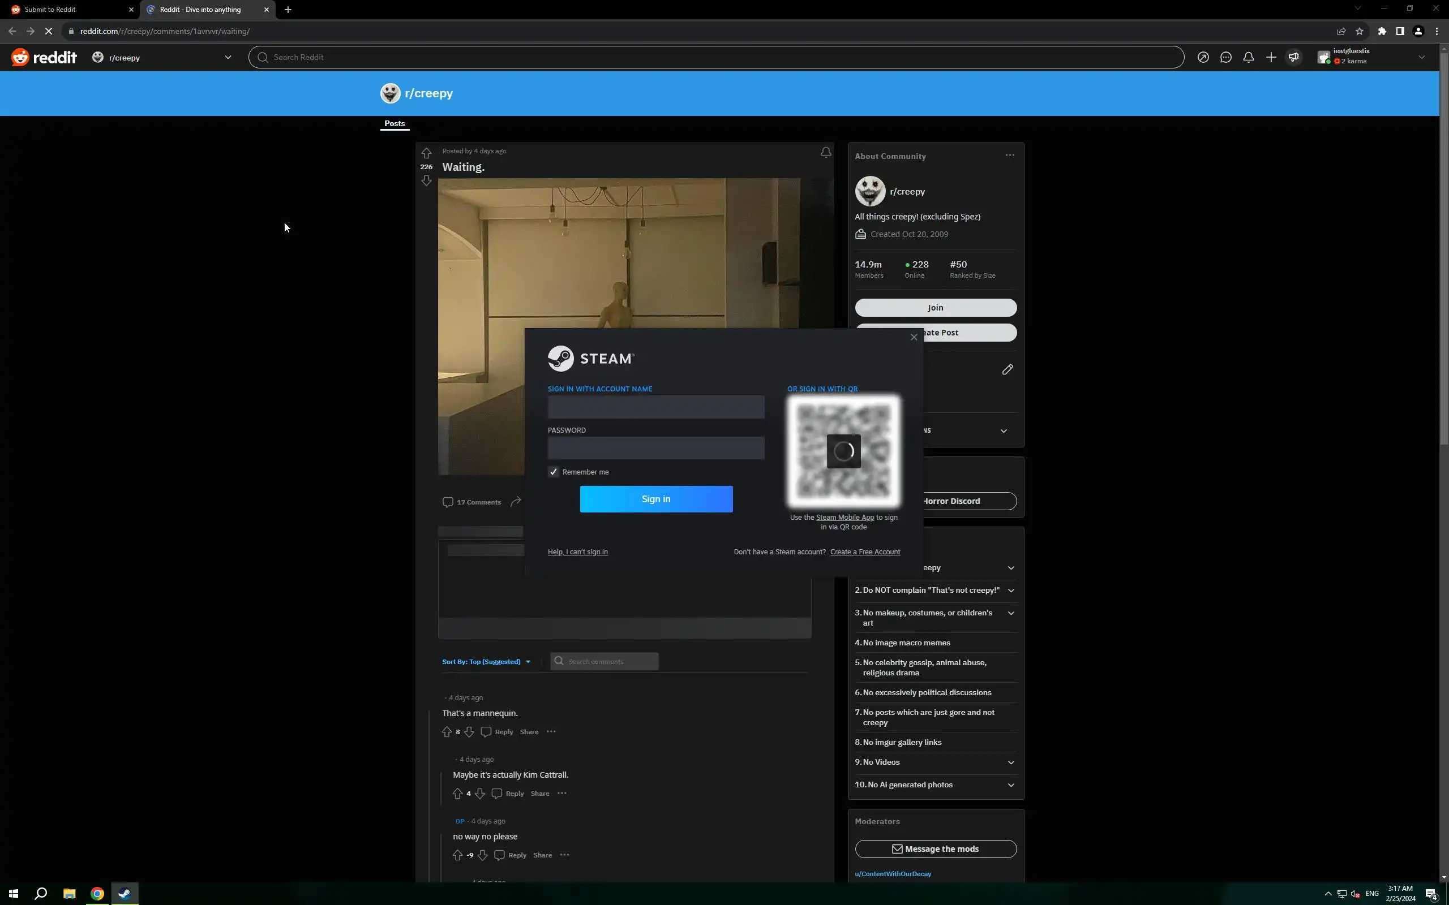Open Reddit chat icon in header
The image size is (1449, 905).
tap(1225, 58)
